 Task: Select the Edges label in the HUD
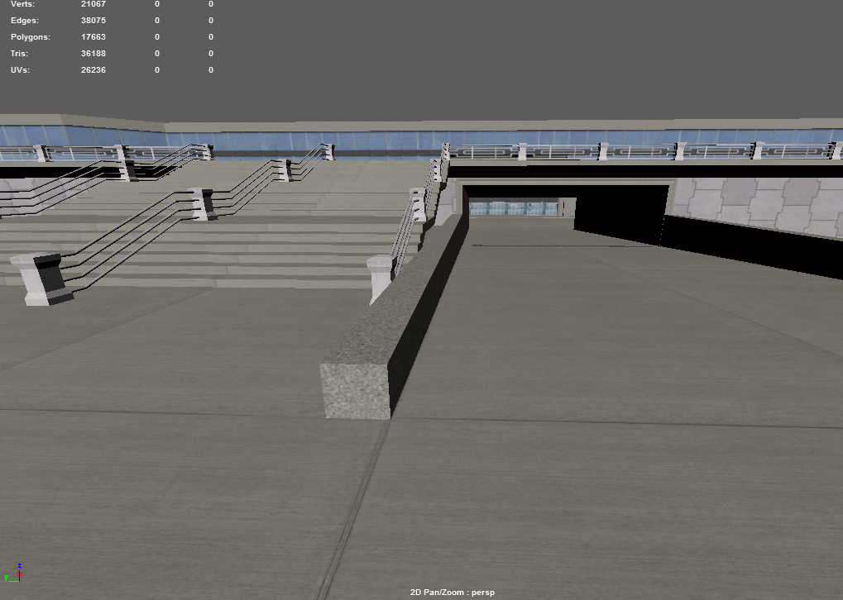pyautogui.click(x=25, y=21)
